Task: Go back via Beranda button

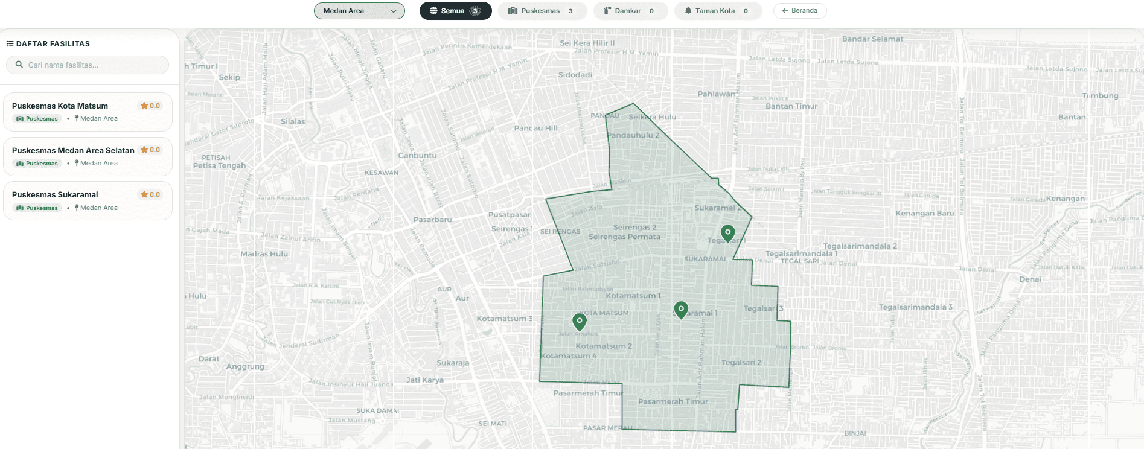Action: tap(800, 11)
